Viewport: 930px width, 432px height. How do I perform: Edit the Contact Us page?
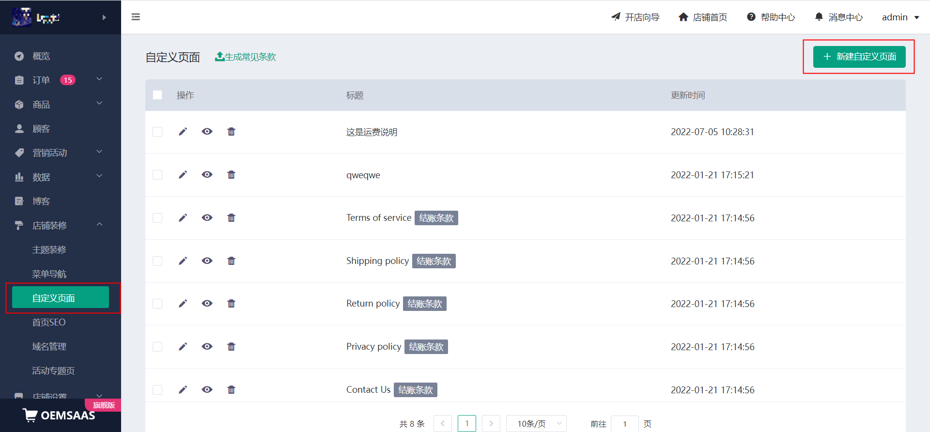point(183,390)
